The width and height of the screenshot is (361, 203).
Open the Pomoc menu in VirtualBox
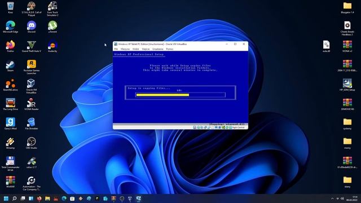(170, 49)
